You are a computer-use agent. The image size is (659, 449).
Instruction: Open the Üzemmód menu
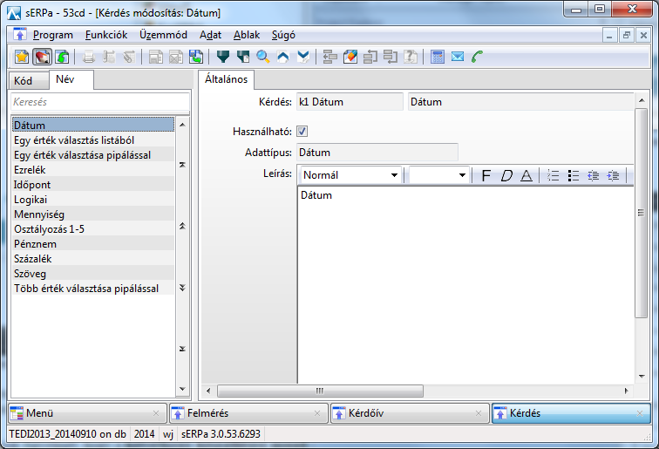coord(163,35)
